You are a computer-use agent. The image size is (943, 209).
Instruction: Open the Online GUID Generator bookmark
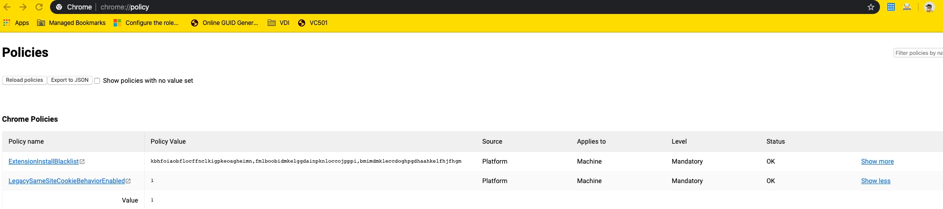click(225, 23)
